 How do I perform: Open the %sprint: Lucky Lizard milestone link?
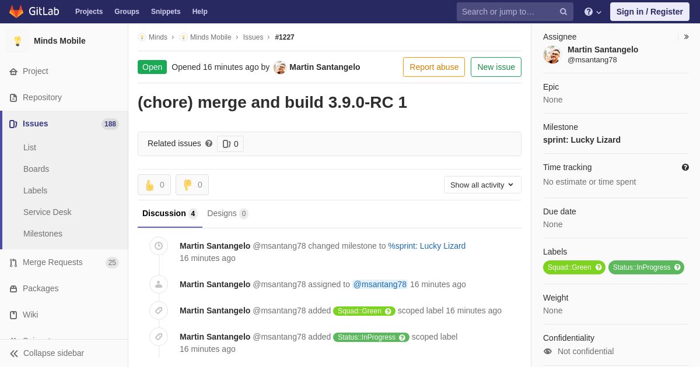[x=427, y=246]
